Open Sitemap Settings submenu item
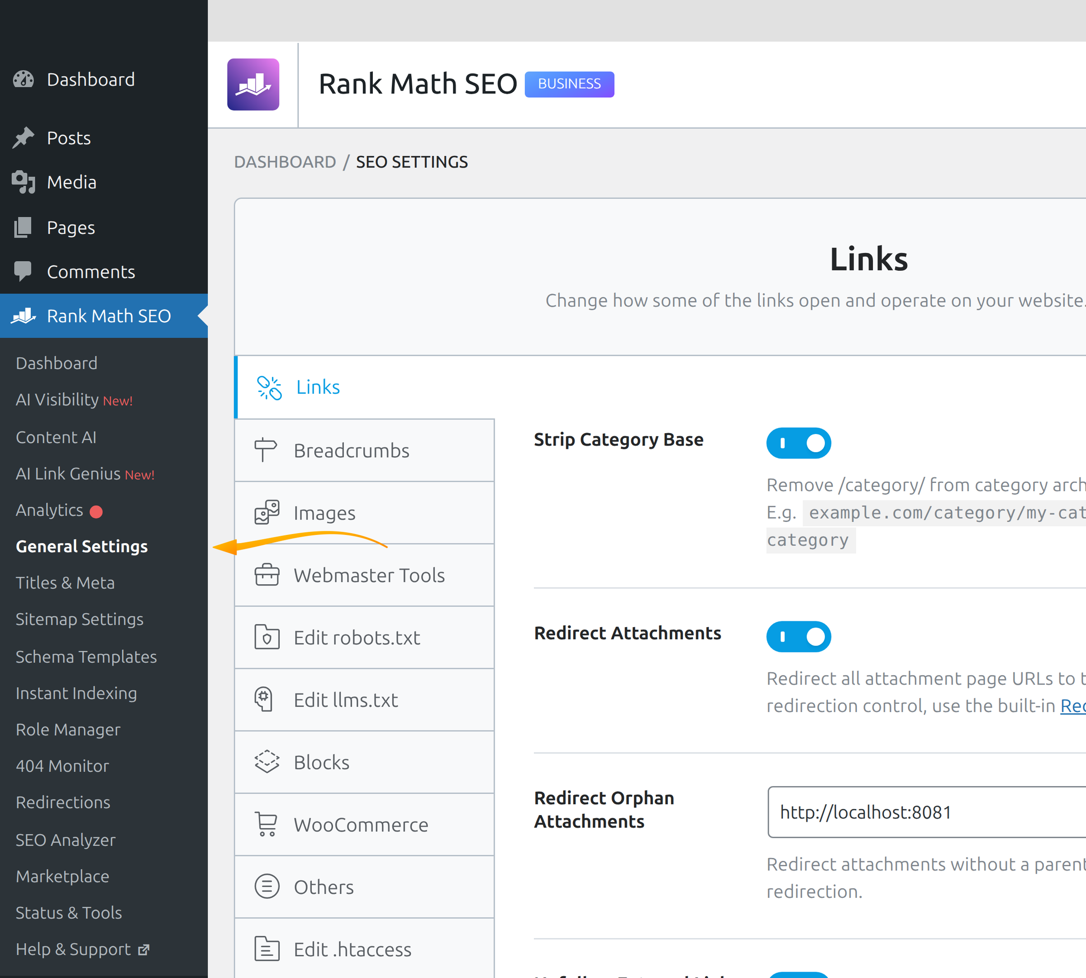 [80, 620]
